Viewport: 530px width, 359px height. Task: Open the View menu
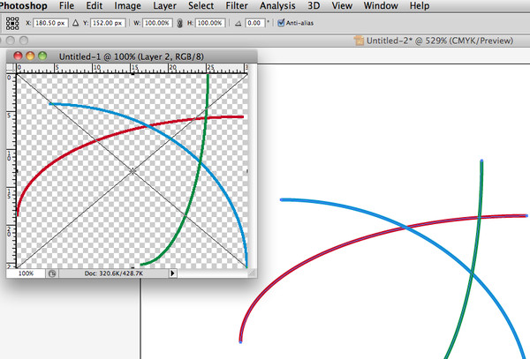[342, 6]
